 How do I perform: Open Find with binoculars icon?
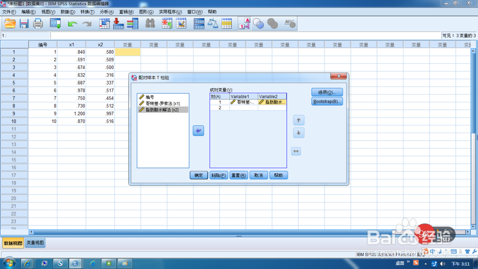[150, 23]
